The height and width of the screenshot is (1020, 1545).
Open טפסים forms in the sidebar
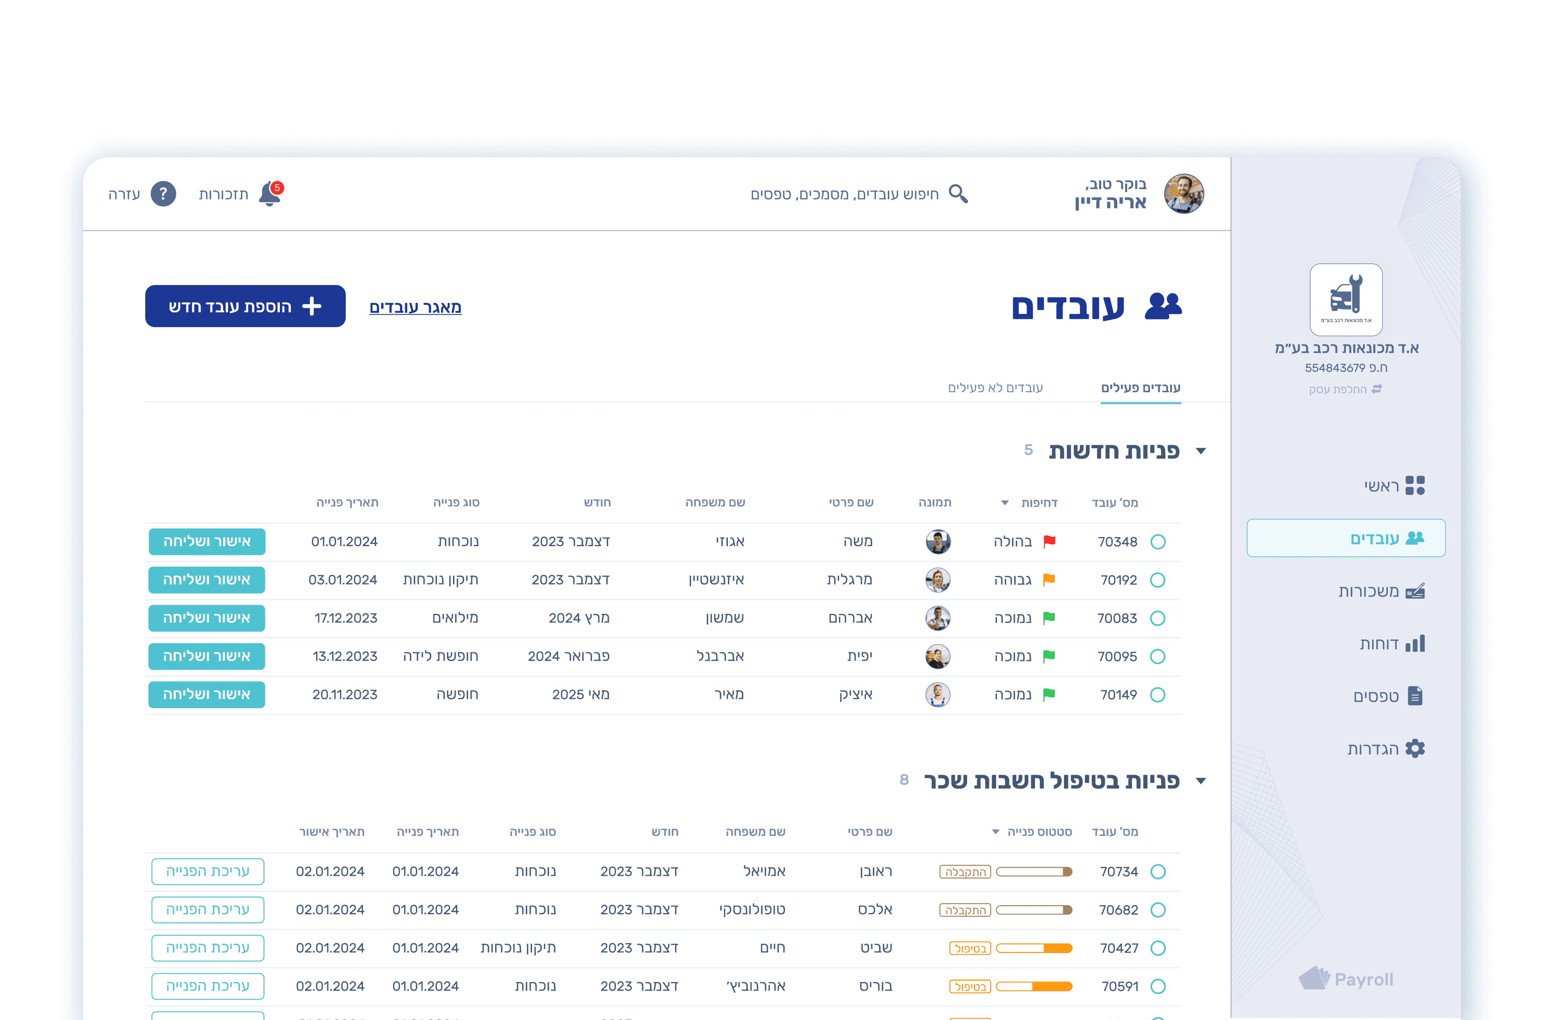click(x=1388, y=696)
